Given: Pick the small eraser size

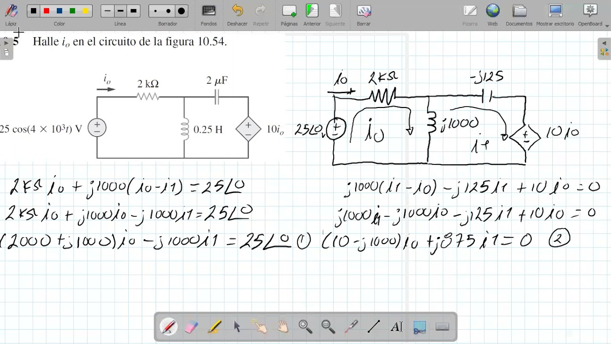Looking at the screenshot, I should coord(155,11).
